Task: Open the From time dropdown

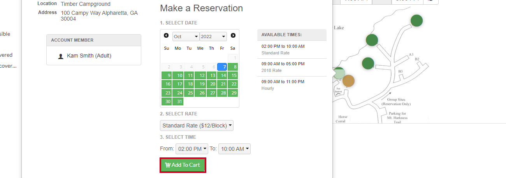Action: point(192,149)
